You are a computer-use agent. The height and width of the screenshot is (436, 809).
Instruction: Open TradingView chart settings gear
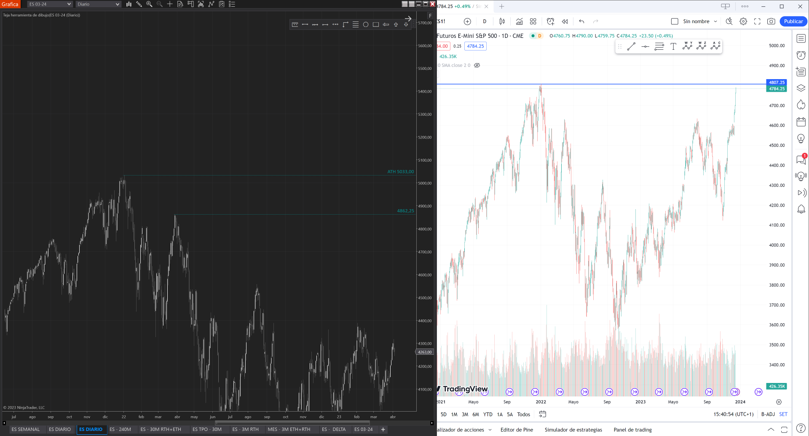point(743,21)
